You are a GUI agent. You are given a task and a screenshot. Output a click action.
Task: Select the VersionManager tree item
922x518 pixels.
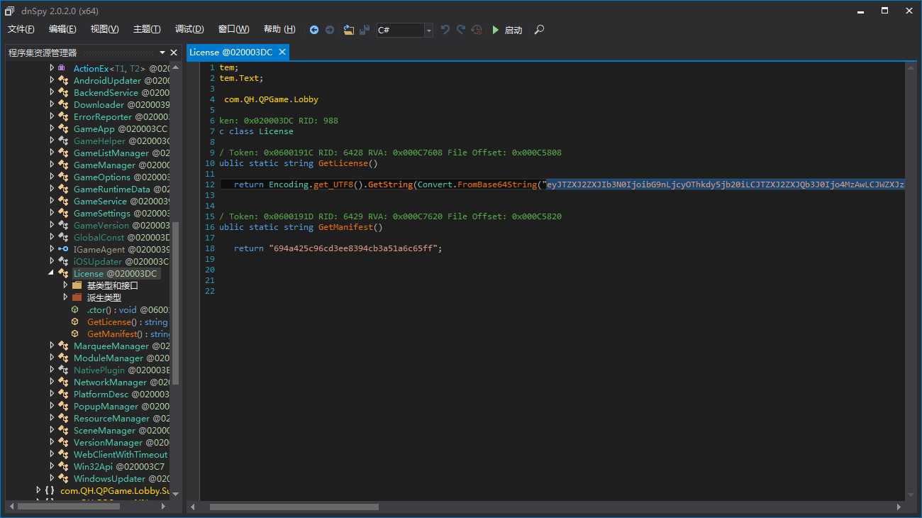(x=121, y=442)
